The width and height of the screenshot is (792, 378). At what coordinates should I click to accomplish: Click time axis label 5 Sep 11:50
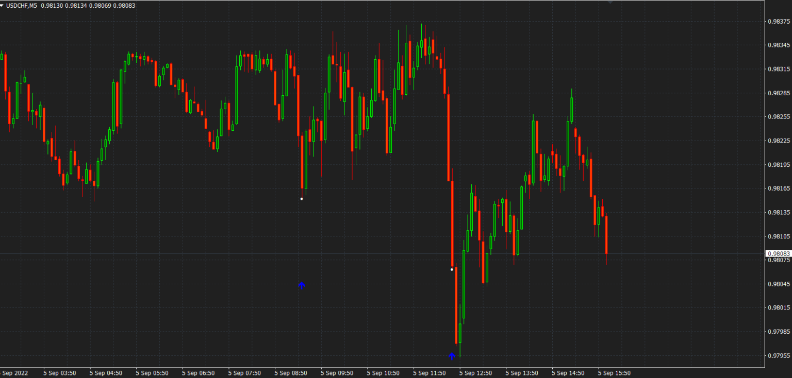point(430,373)
